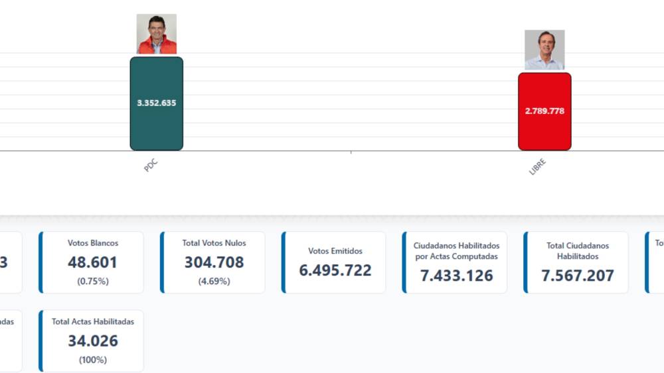
Task: Click the LIBRE axis label
Action: (x=537, y=167)
